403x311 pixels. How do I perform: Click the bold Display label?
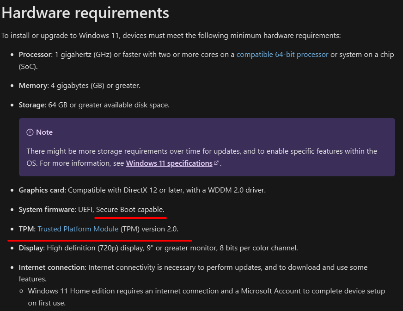click(31, 248)
